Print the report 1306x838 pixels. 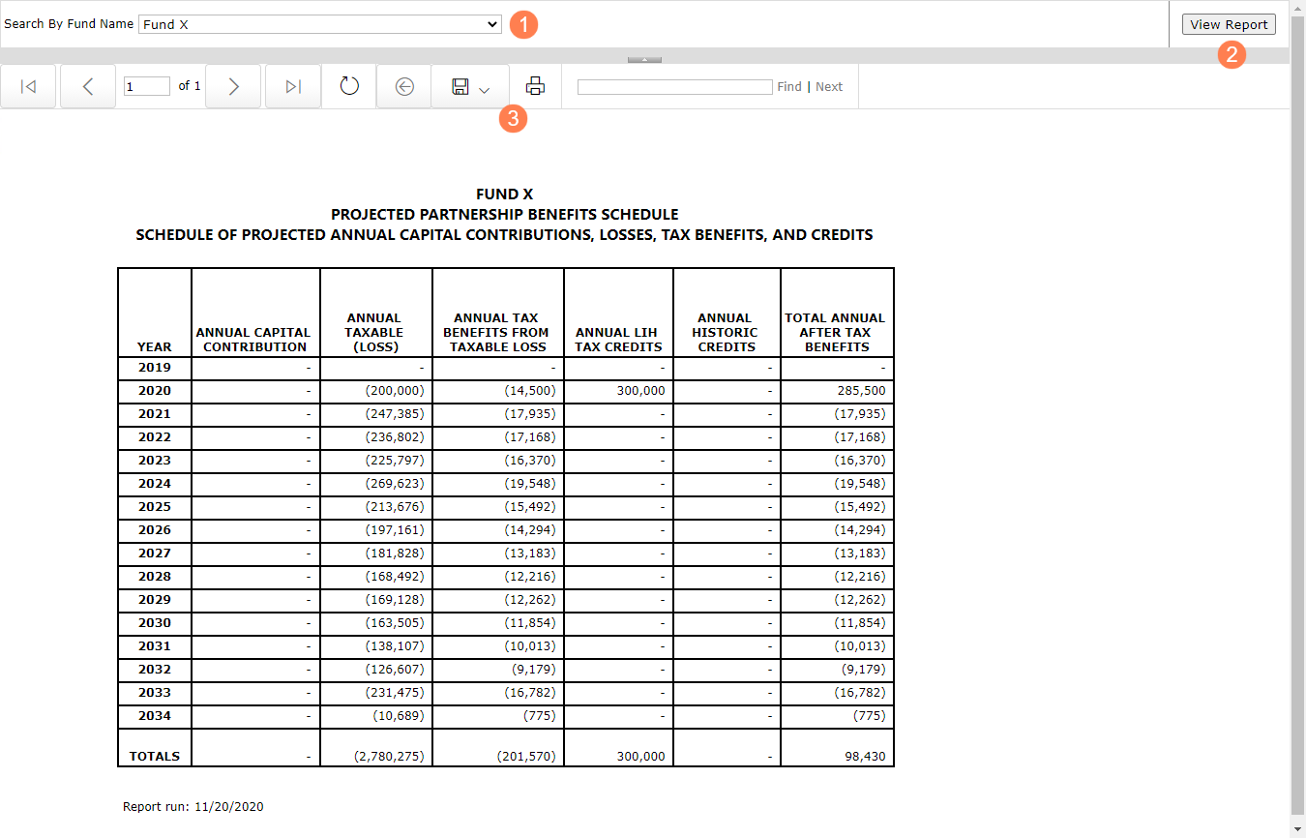tap(535, 87)
